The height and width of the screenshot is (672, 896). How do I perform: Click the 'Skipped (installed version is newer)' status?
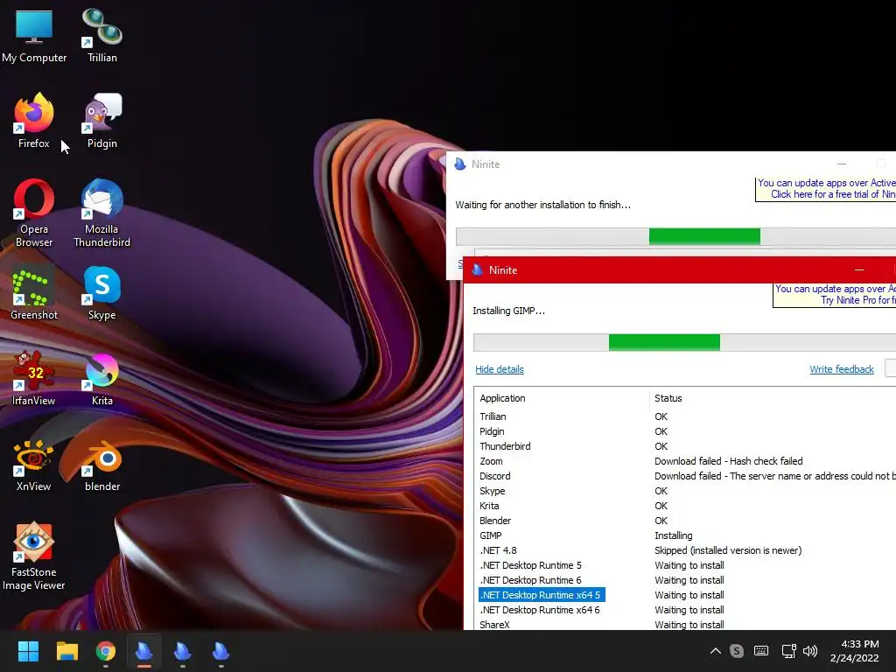(728, 550)
